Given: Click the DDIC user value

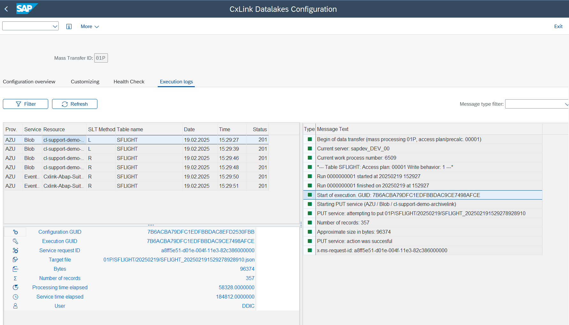Looking at the screenshot, I should [248, 306].
